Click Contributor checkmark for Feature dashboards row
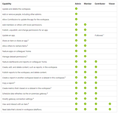Screen dimensions: 118x113 (96, 62)
